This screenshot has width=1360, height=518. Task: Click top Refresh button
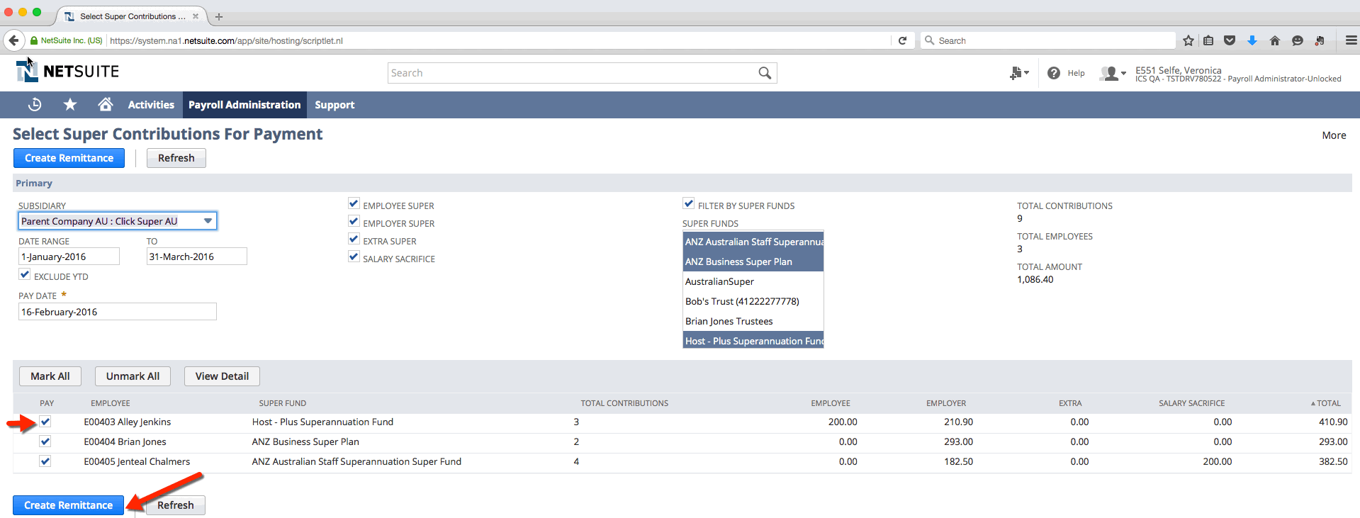click(176, 158)
